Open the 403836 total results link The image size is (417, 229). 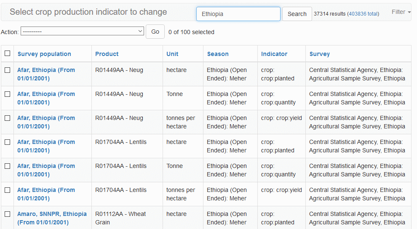(363, 14)
